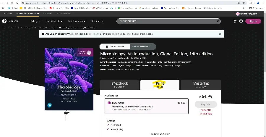Go to Microbiology breadcrumb link
The height and width of the screenshot is (137, 266).
26,28
